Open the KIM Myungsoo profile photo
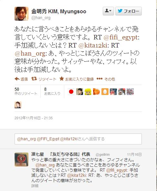The image size is (157, 191). [x=21, y=14]
